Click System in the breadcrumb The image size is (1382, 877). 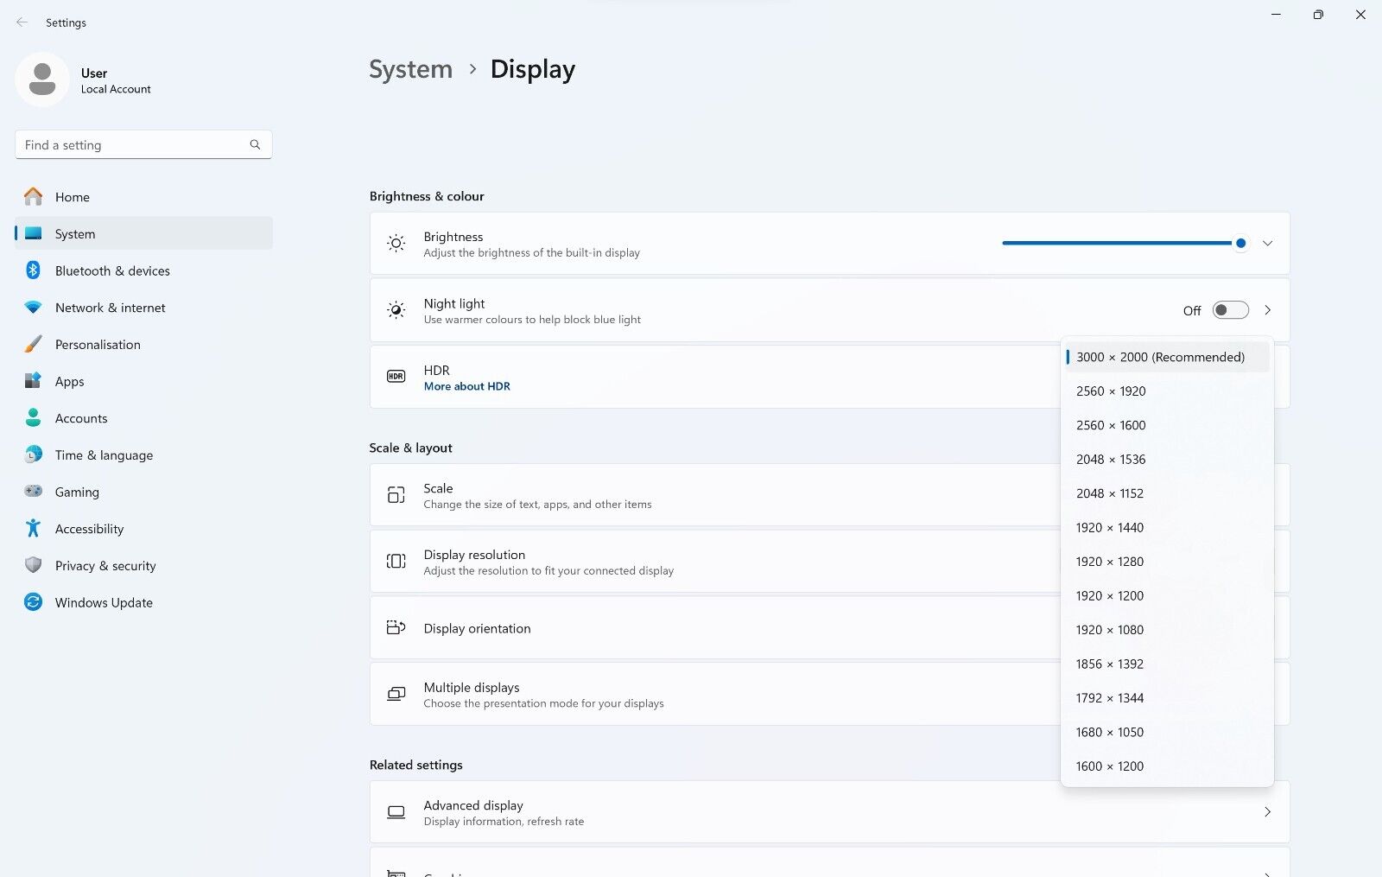tap(410, 69)
